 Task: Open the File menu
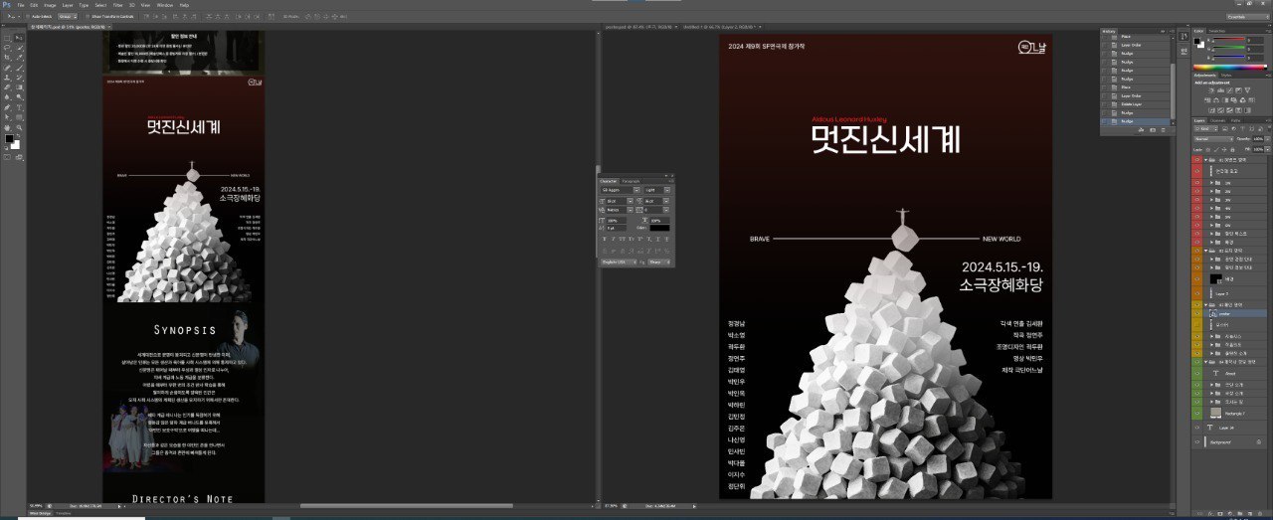coord(20,5)
